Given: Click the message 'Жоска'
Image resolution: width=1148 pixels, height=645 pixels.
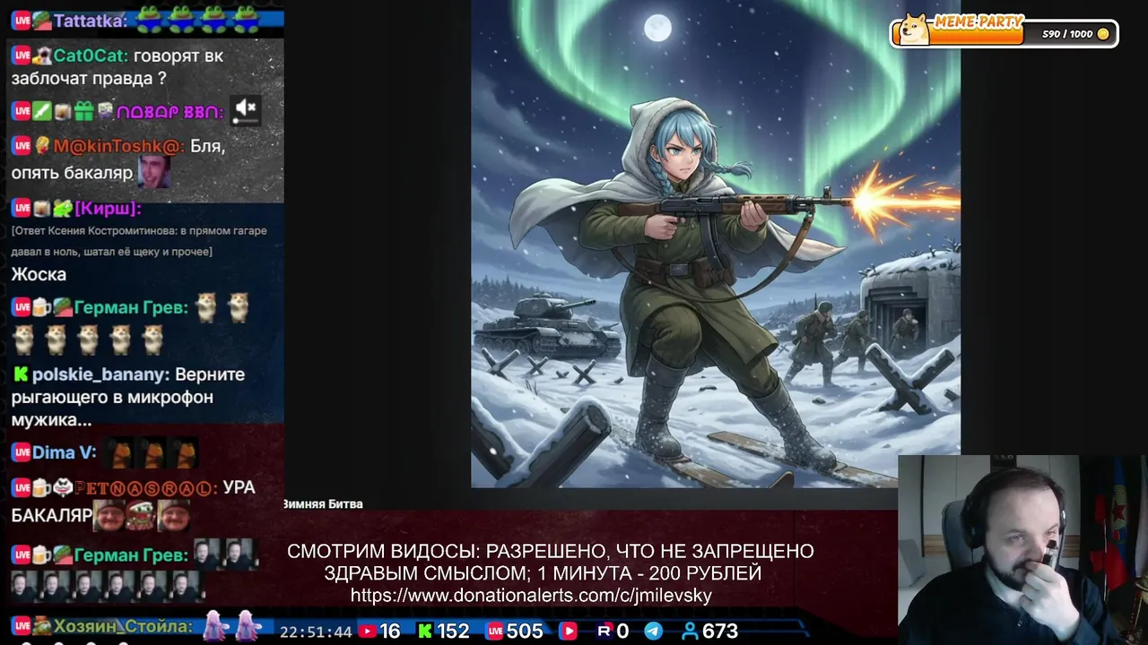Looking at the screenshot, I should [x=39, y=274].
